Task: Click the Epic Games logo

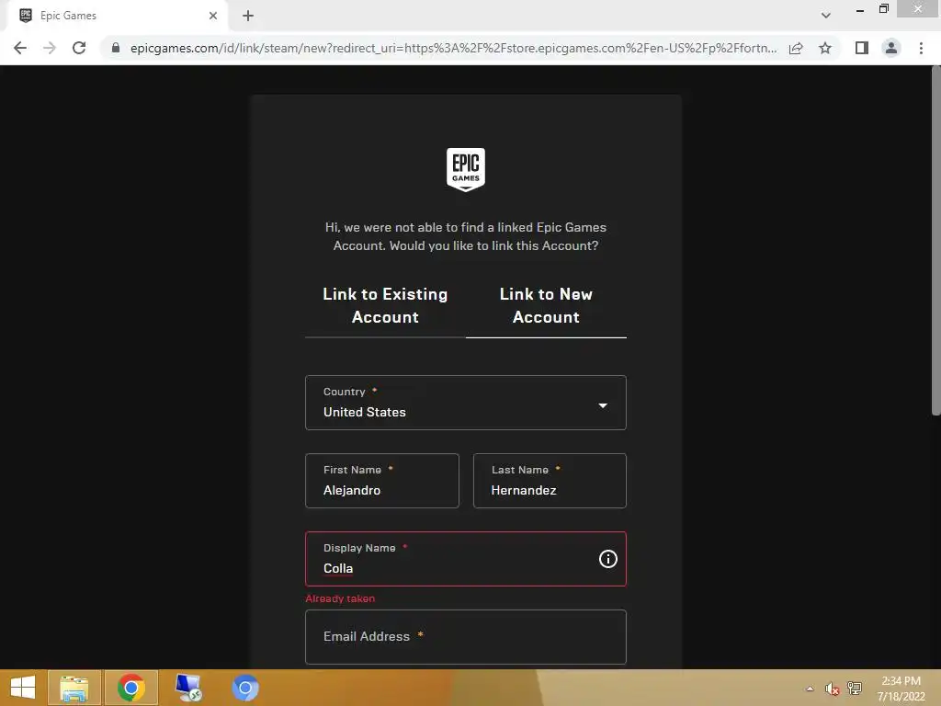Action: pyautogui.click(x=466, y=170)
